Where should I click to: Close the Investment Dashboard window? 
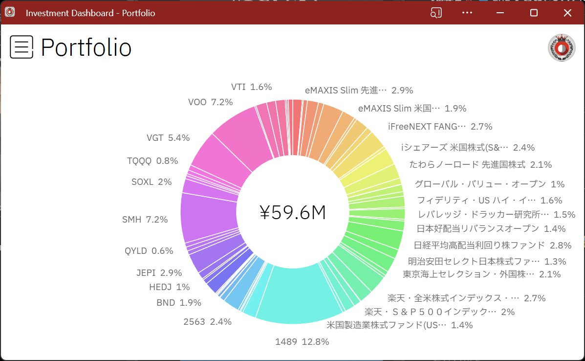tap(567, 13)
